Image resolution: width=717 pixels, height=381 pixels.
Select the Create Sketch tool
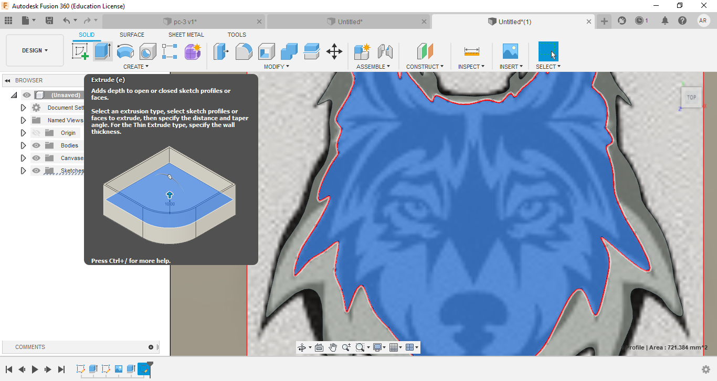coord(80,51)
